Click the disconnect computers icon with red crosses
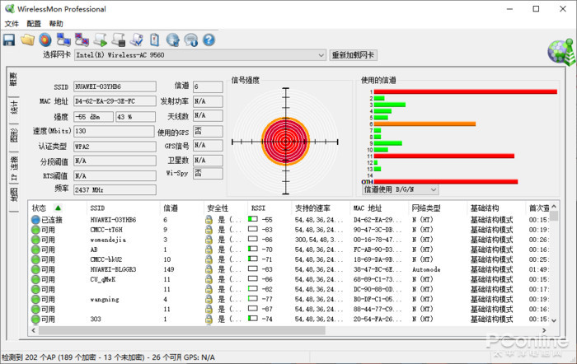This screenshot has height=364, width=577. click(82, 40)
